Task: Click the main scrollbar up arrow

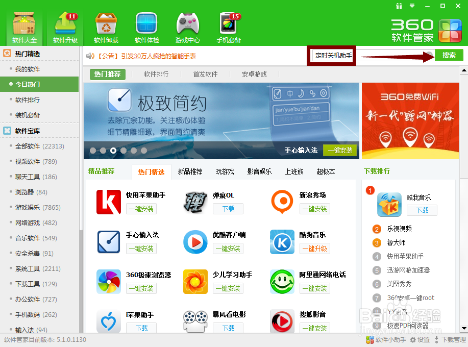Action: point(464,70)
